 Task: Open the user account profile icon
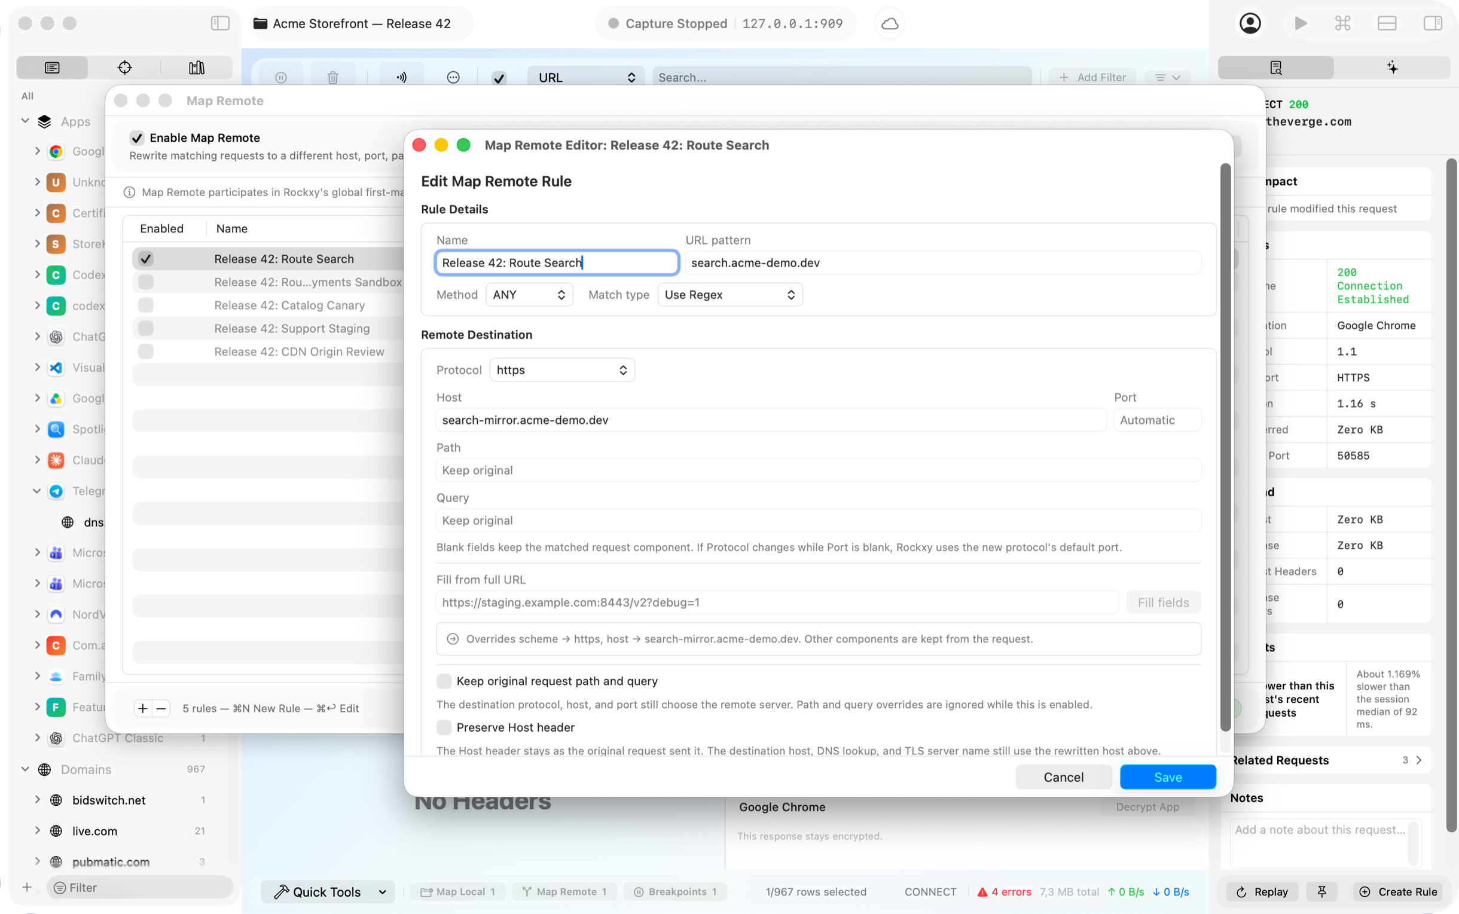tap(1250, 23)
